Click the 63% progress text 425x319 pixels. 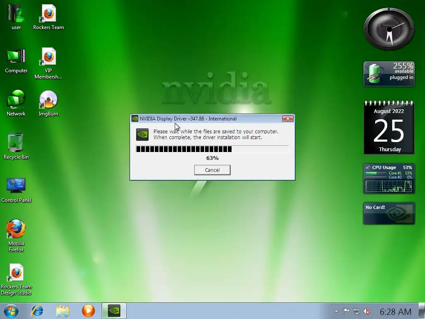(x=212, y=158)
